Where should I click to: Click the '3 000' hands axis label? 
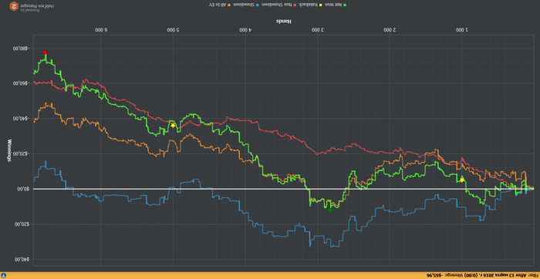coord(318,30)
